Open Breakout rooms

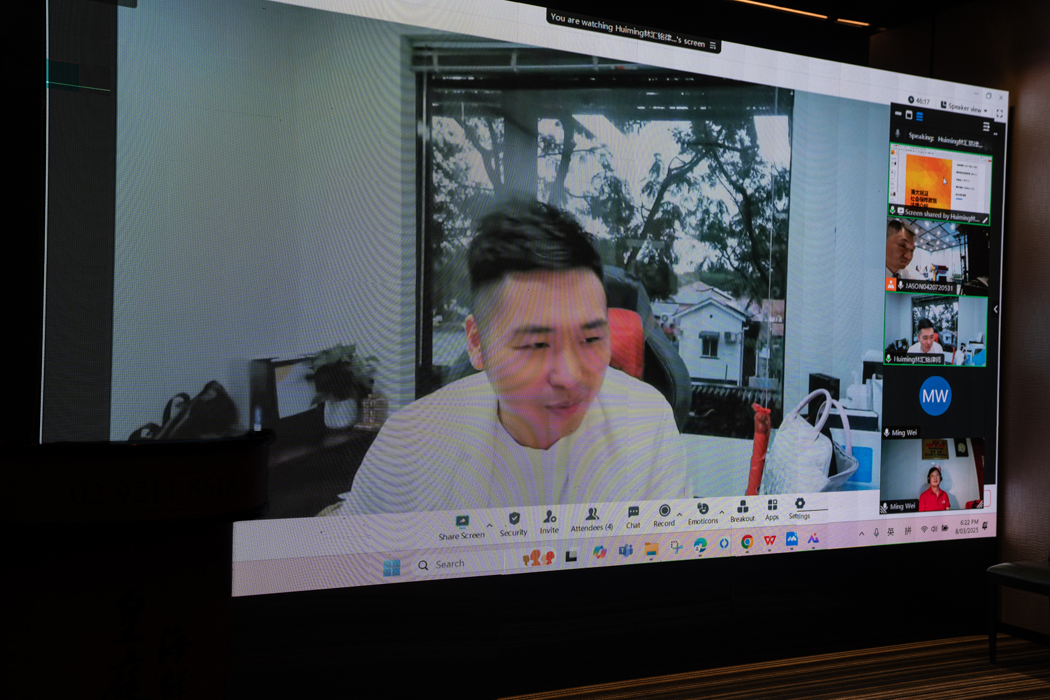pyautogui.click(x=743, y=510)
